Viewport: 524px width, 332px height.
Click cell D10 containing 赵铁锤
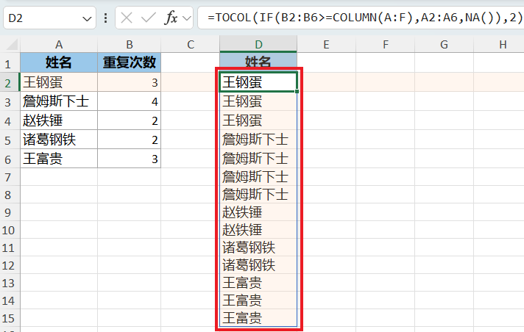pos(258,230)
